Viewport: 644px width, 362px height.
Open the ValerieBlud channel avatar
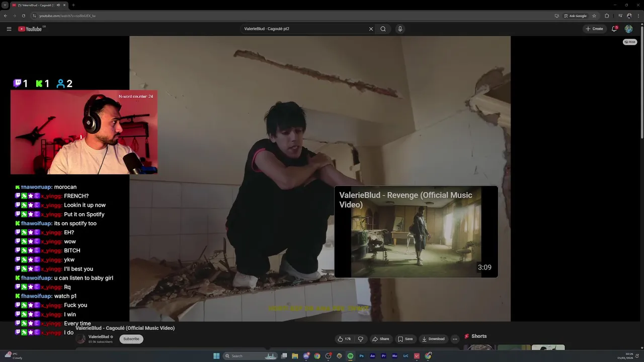[81, 339]
